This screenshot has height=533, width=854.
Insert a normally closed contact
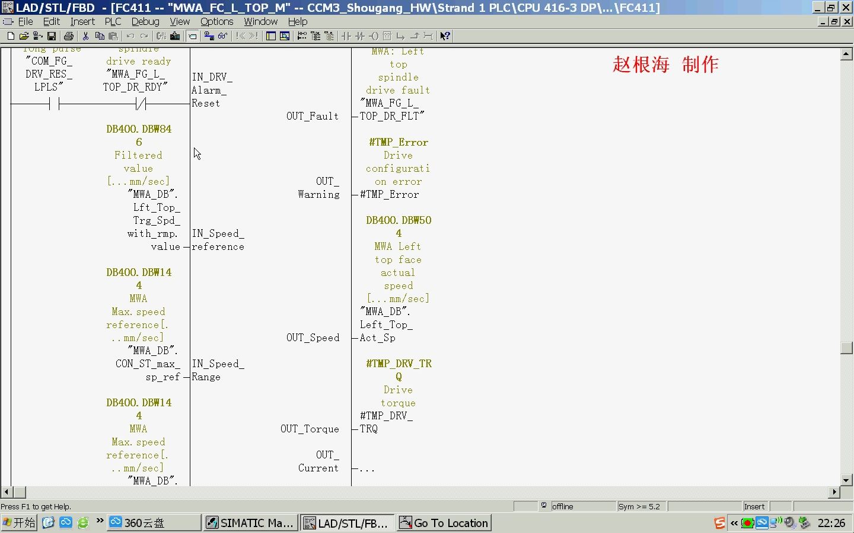point(360,36)
